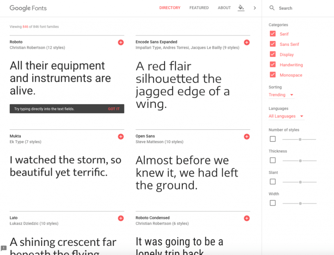Image resolution: width=334 pixels, height=255 pixels.
Task: Uncheck the Monospace category
Action: tap(273, 75)
